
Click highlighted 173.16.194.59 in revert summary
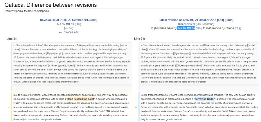(x=186, y=28)
